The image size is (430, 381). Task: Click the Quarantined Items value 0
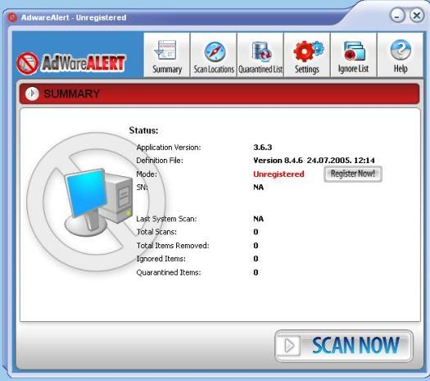click(x=256, y=273)
